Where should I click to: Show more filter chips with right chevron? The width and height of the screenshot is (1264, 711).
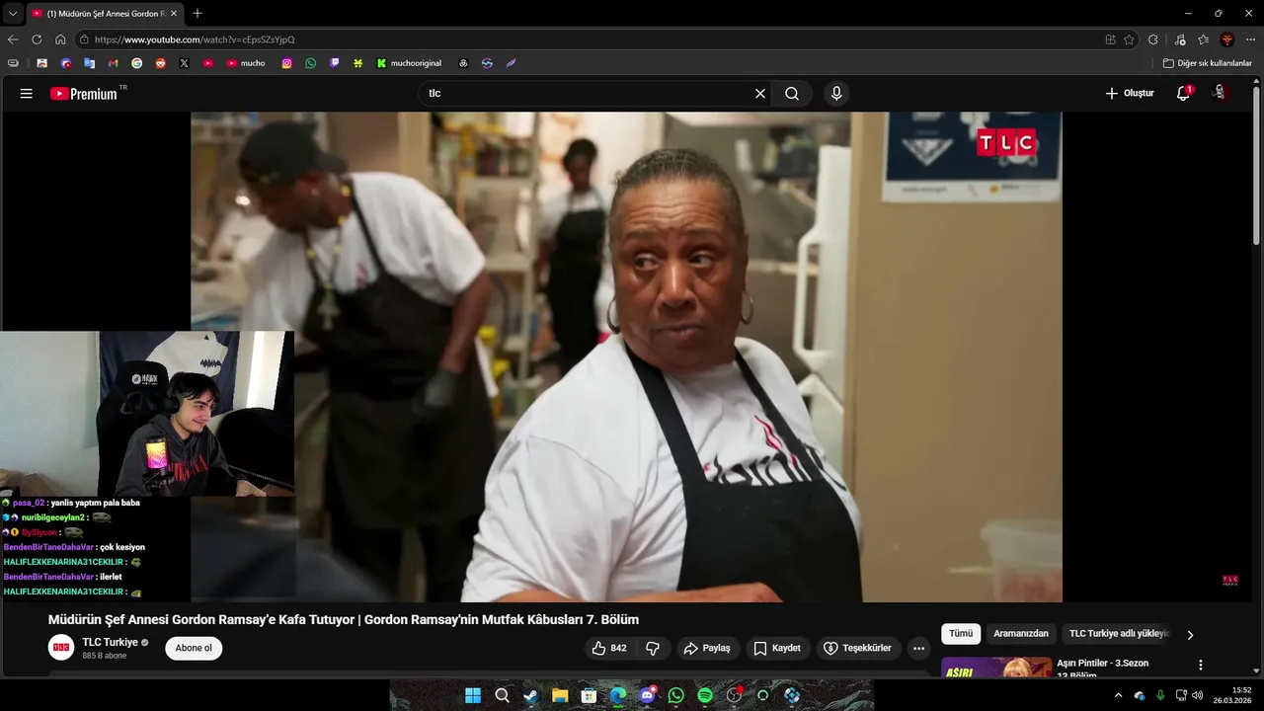(x=1190, y=635)
